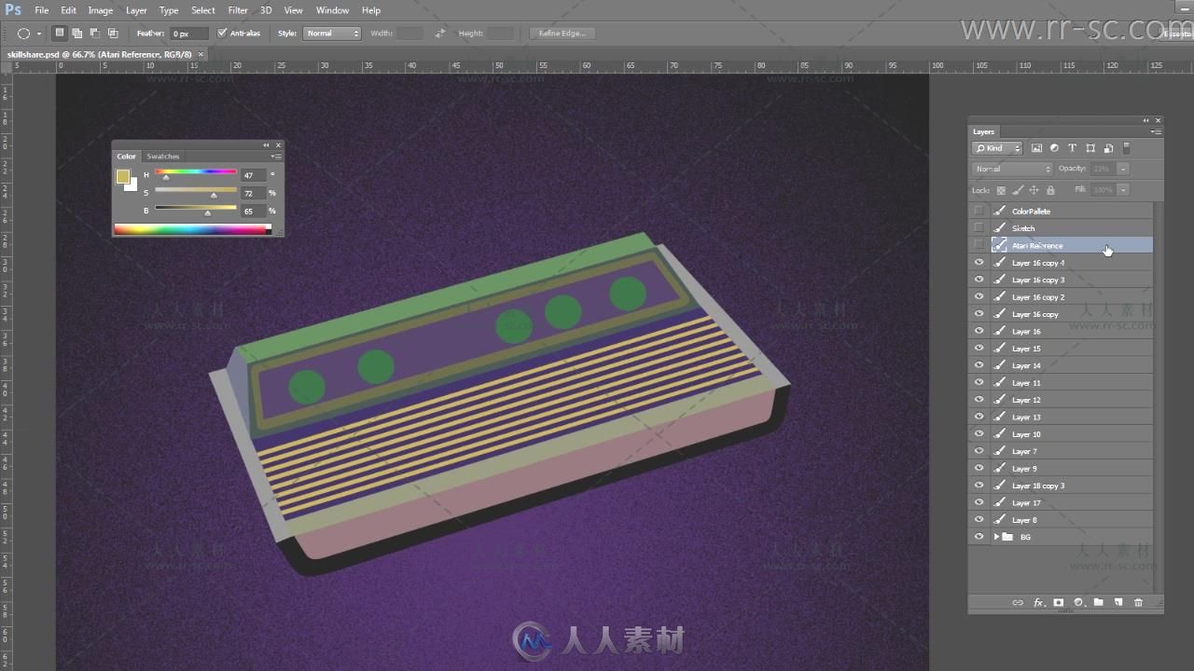Show the Sketch layer
Screen dimensions: 1194x671
[979, 227]
